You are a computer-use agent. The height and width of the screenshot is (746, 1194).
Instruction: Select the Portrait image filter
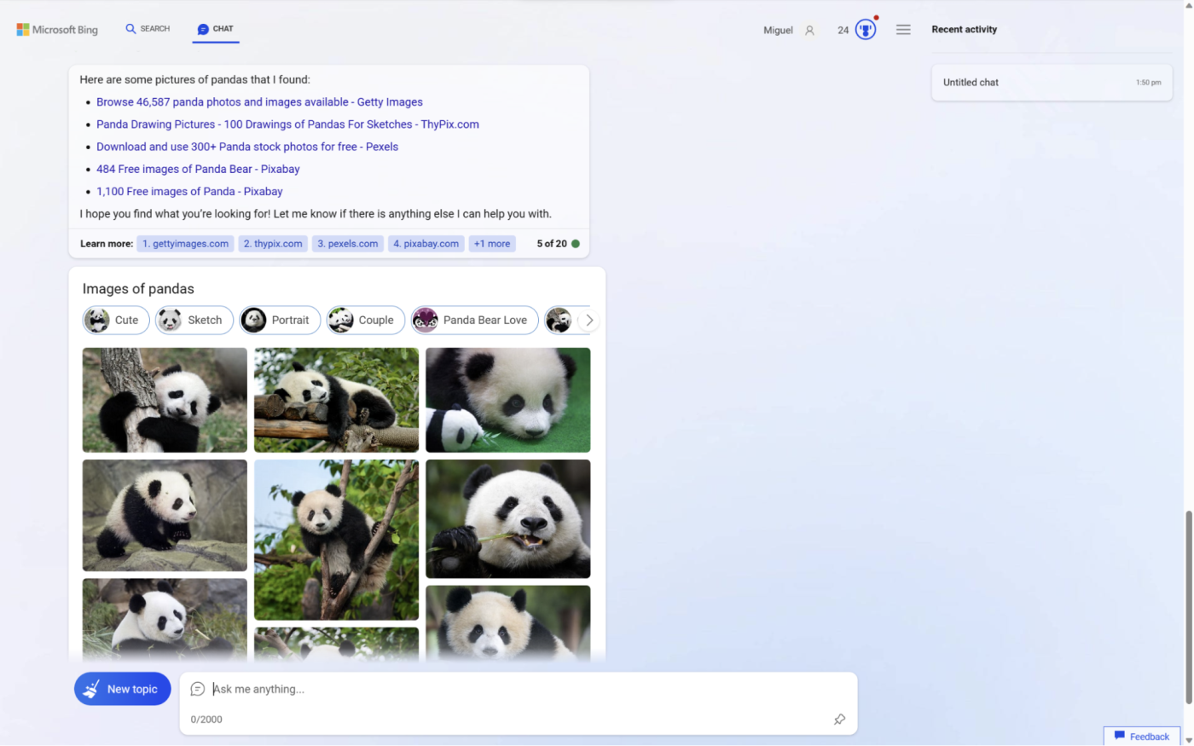click(x=279, y=321)
